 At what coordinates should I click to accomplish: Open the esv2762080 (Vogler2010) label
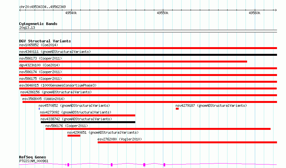(x=120, y=139)
